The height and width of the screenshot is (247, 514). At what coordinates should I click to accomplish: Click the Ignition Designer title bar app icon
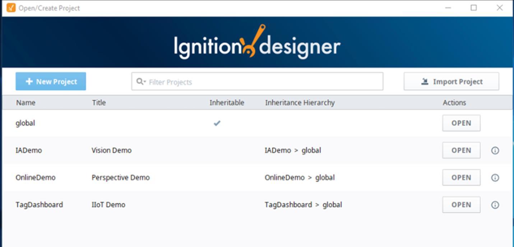point(11,8)
